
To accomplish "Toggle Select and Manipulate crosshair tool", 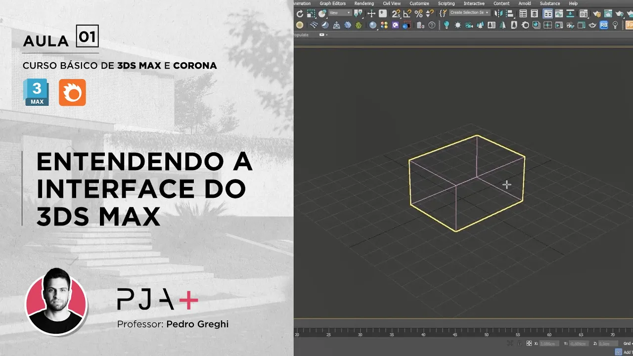I will pyautogui.click(x=371, y=13).
